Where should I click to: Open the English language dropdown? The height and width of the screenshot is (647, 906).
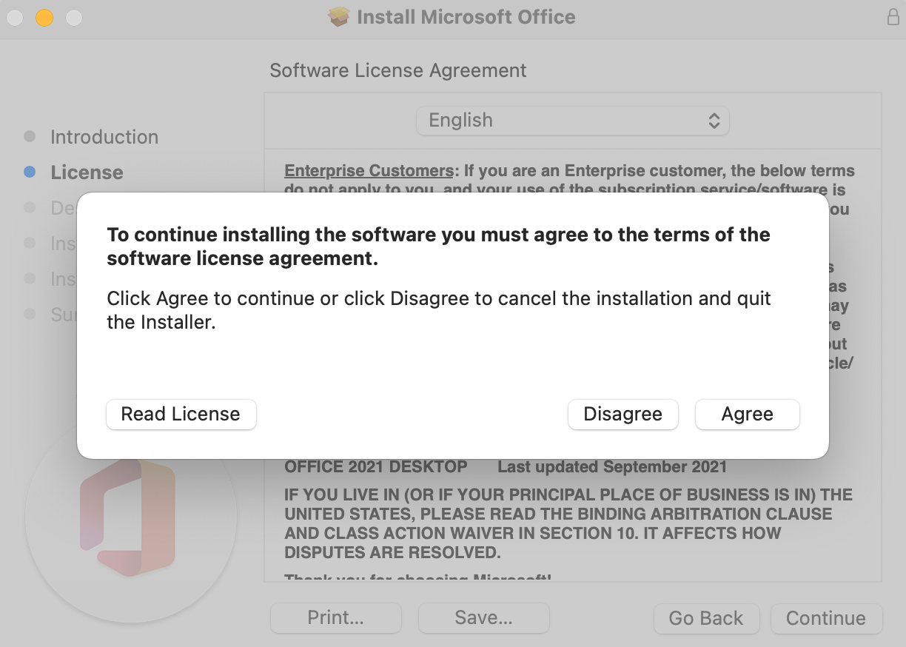[573, 121]
